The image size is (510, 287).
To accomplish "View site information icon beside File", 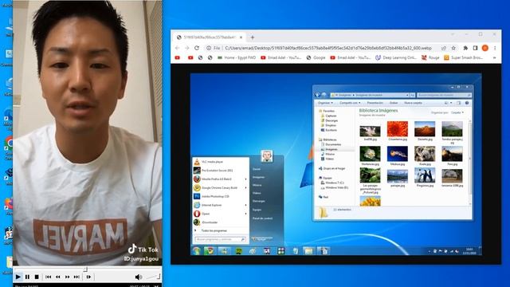I will coord(209,48).
